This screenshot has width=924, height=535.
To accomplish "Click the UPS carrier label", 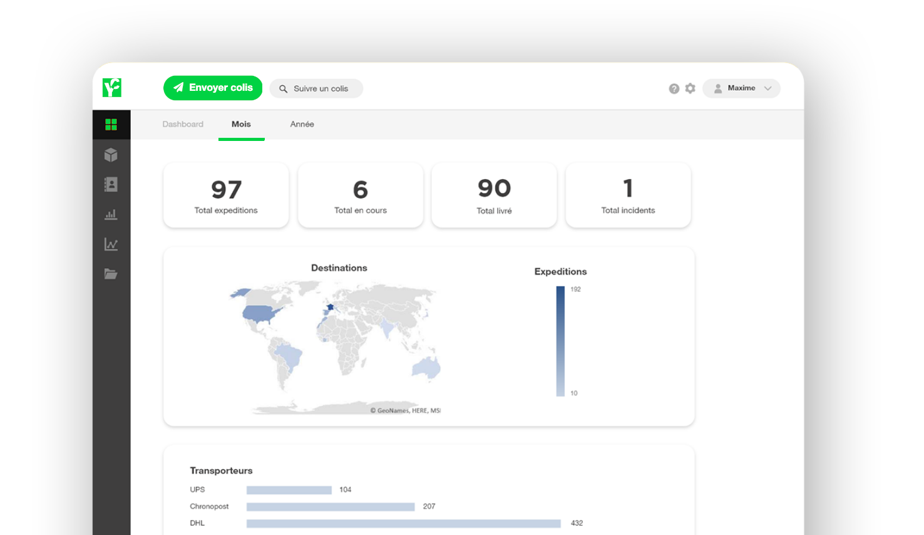I will click(x=197, y=490).
